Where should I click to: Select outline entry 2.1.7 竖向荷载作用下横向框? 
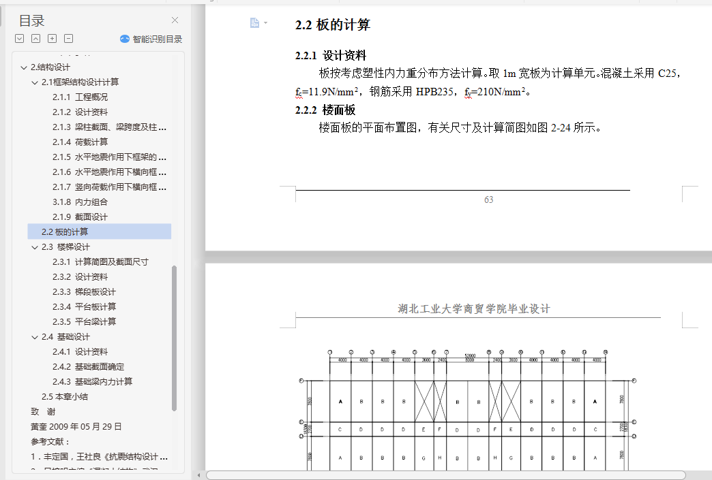coord(109,187)
